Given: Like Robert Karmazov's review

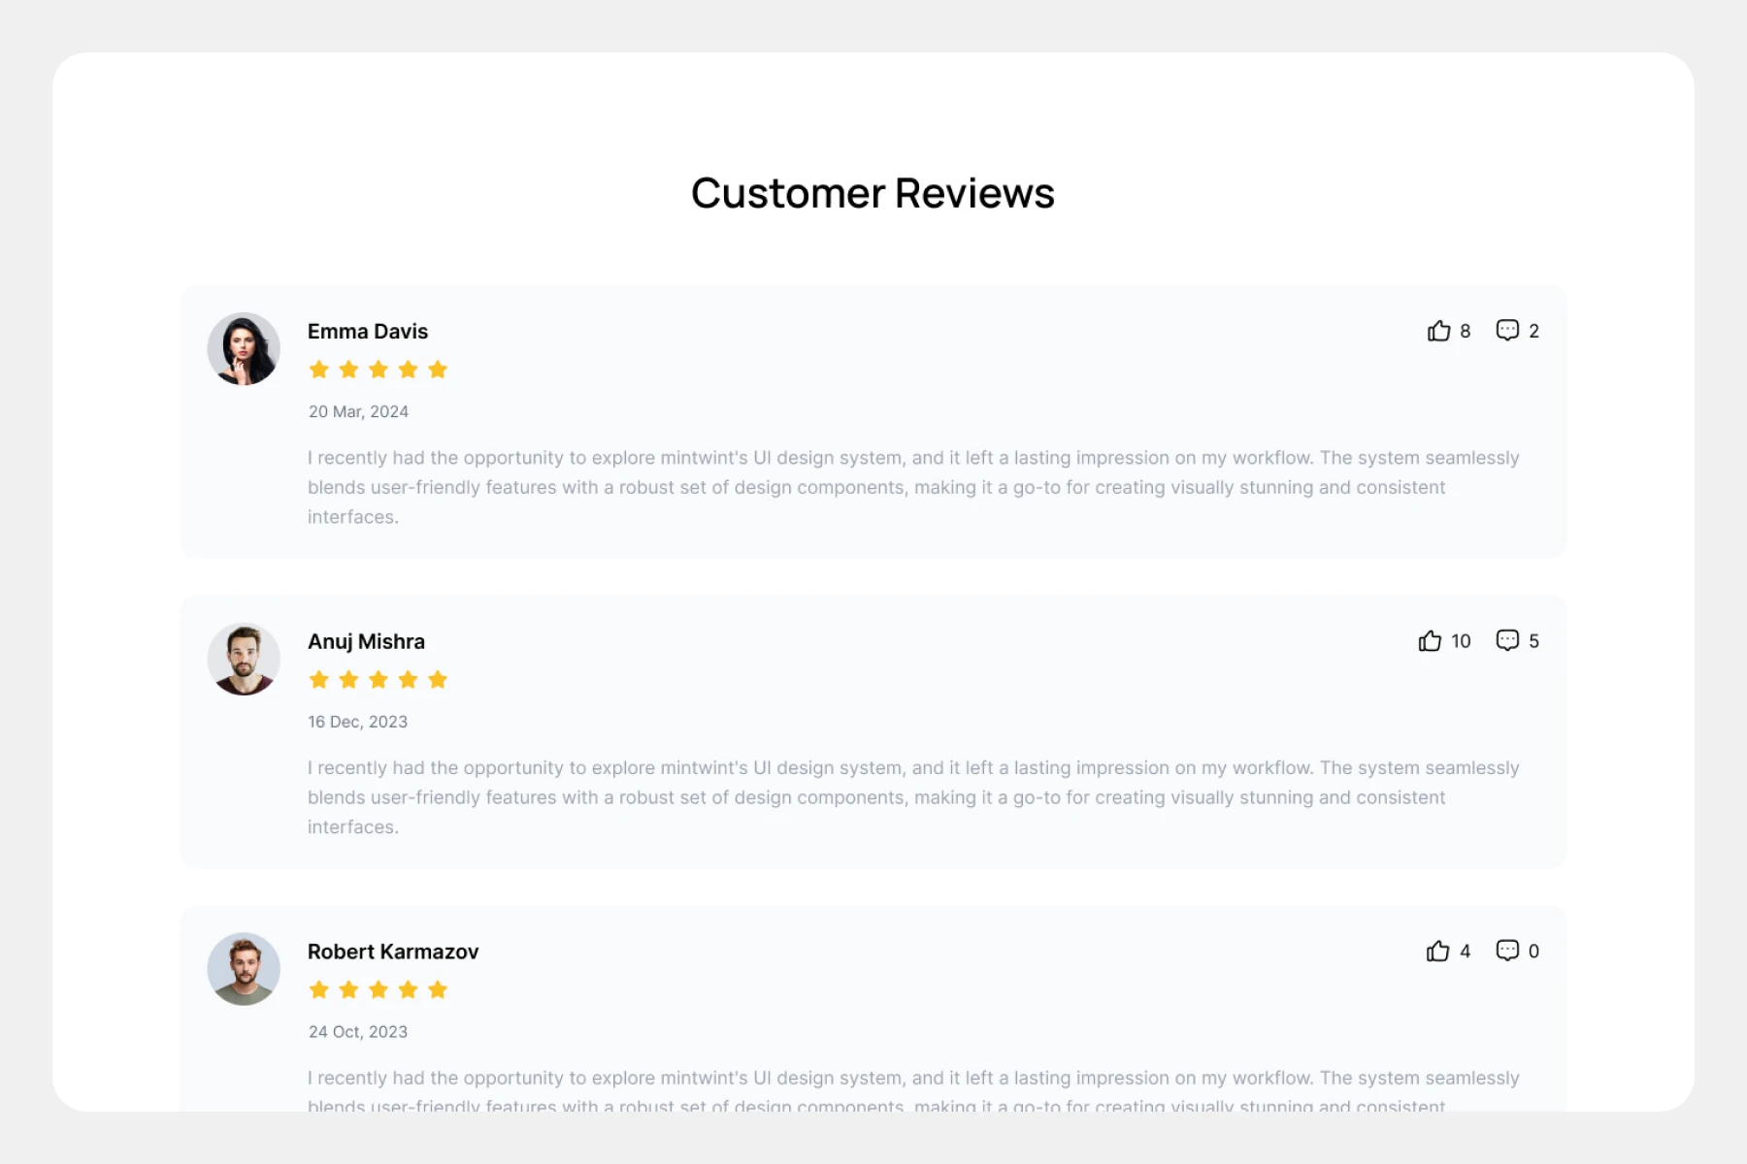Looking at the screenshot, I should [1437, 952].
